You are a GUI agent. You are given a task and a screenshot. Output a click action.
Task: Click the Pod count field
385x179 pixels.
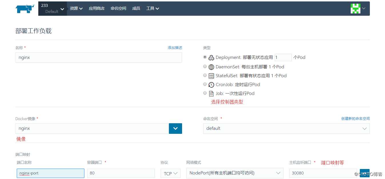(x=283, y=57)
